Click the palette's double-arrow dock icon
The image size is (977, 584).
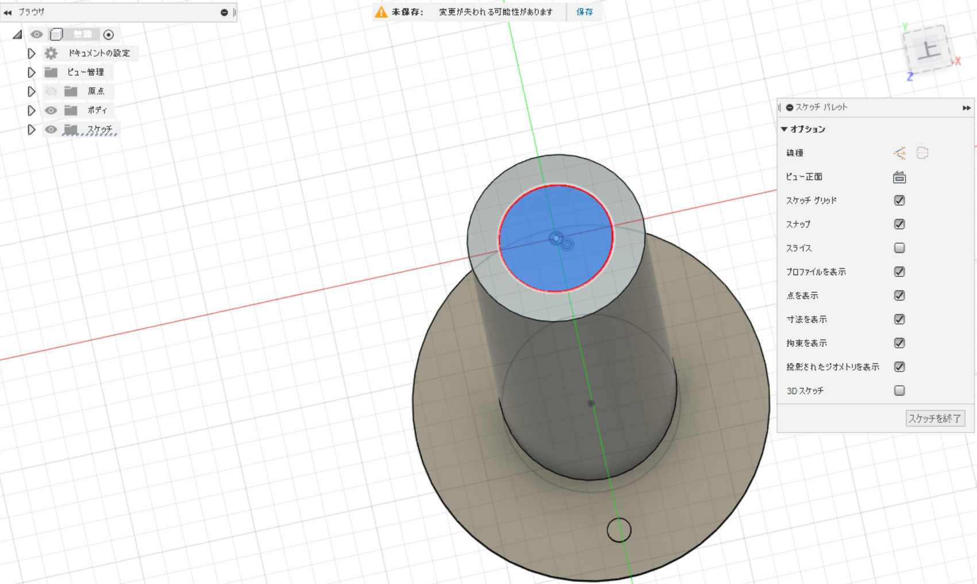coord(966,108)
